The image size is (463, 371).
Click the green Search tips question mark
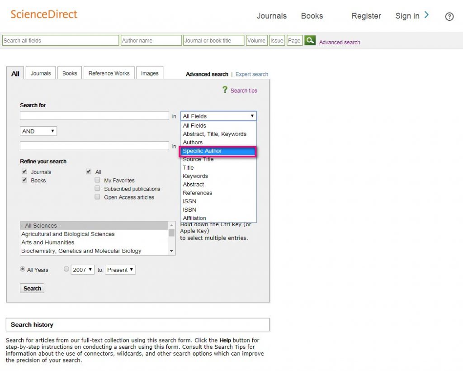pos(225,90)
